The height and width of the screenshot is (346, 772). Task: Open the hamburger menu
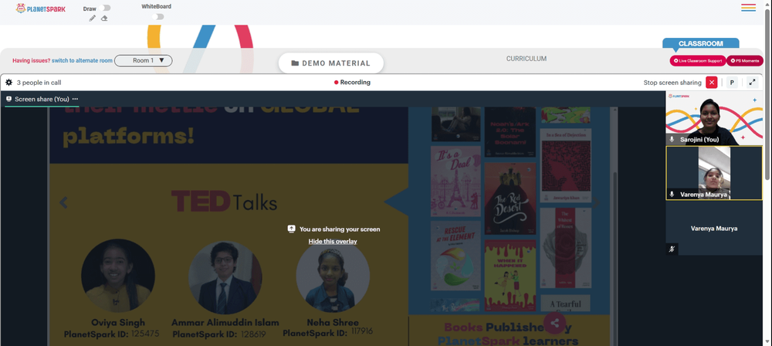tap(748, 8)
